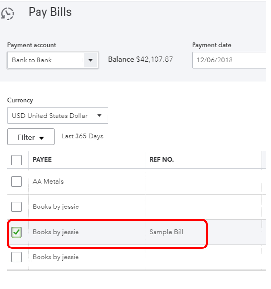Check the first Books by jessie checkbox
271x289 pixels.
click(x=16, y=206)
